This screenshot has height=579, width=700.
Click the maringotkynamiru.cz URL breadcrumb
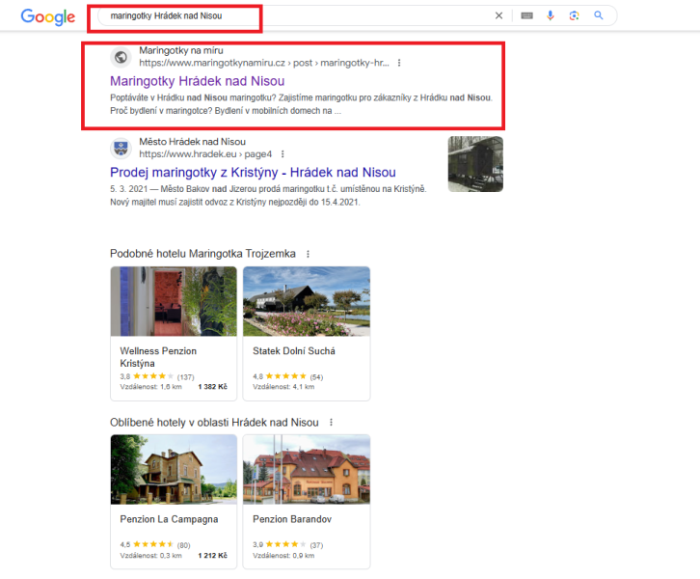point(264,63)
